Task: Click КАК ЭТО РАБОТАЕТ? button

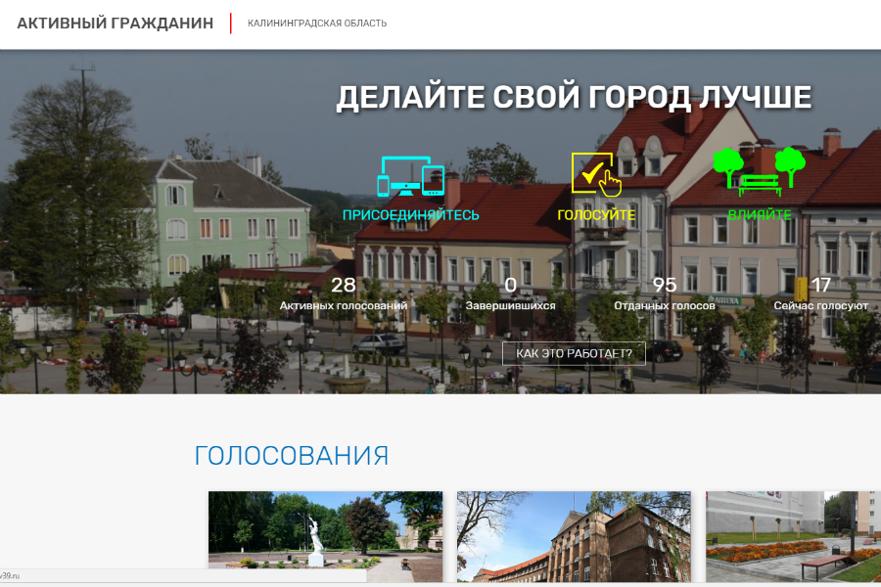Action: pyautogui.click(x=573, y=353)
